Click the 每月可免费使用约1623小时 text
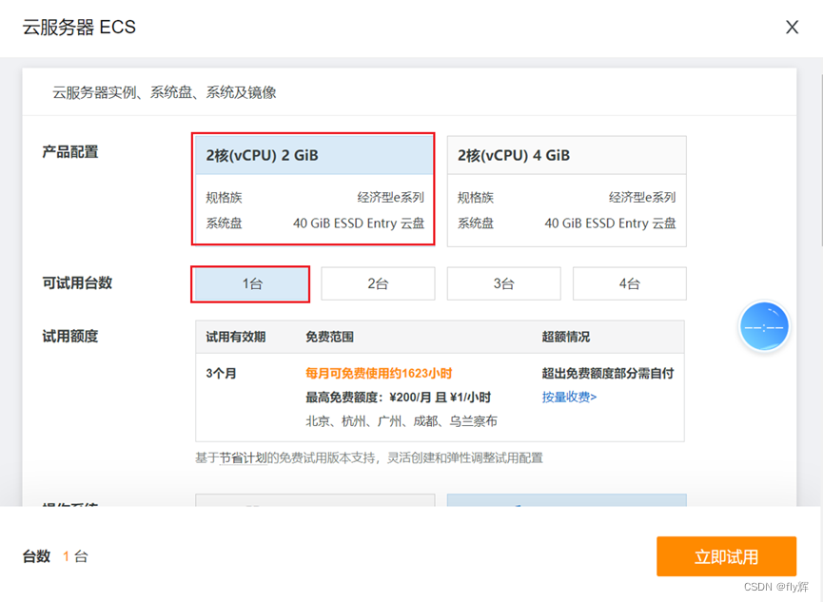823x602 pixels. click(x=379, y=373)
